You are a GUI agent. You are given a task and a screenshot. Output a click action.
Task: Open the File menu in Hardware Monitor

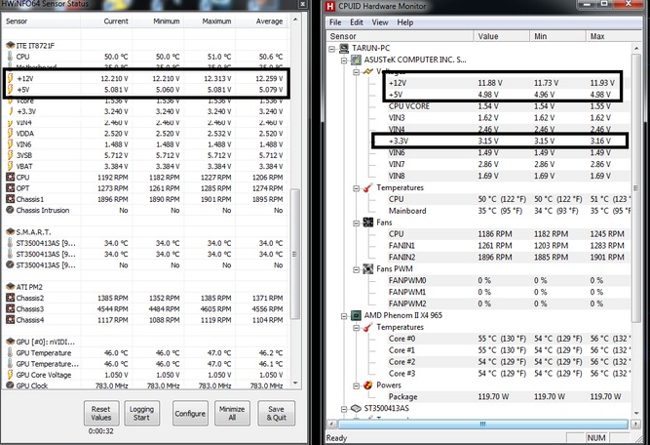335,22
